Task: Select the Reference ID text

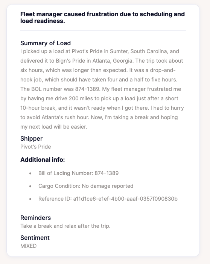Action: [108, 199]
